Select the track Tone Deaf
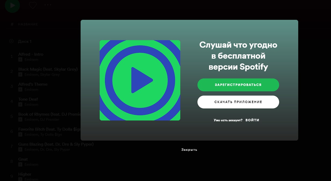The width and height of the screenshot is (331, 181). pos(28,99)
